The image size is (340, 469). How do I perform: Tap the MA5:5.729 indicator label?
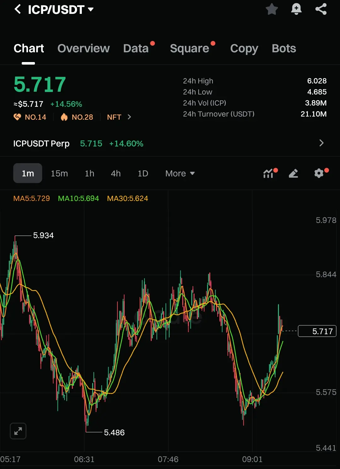pyautogui.click(x=31, y=198)
